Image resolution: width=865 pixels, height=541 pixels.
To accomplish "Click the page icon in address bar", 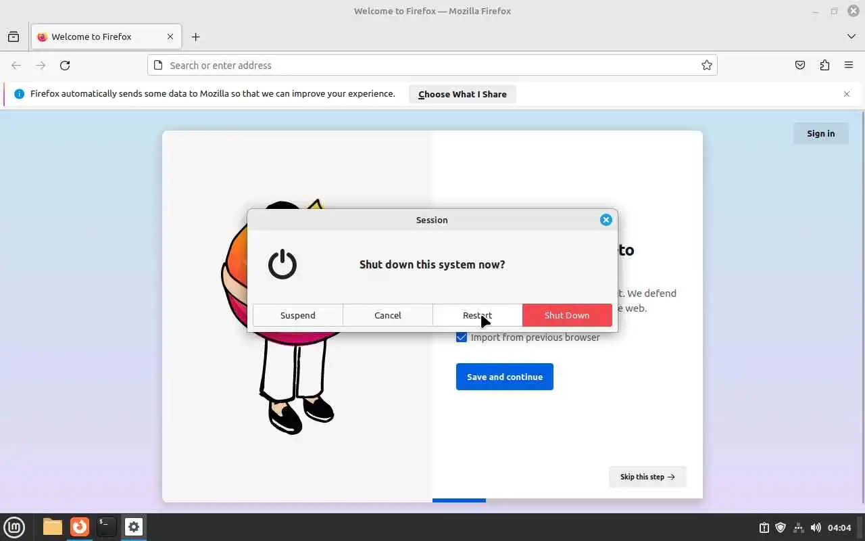I will 158,65.
